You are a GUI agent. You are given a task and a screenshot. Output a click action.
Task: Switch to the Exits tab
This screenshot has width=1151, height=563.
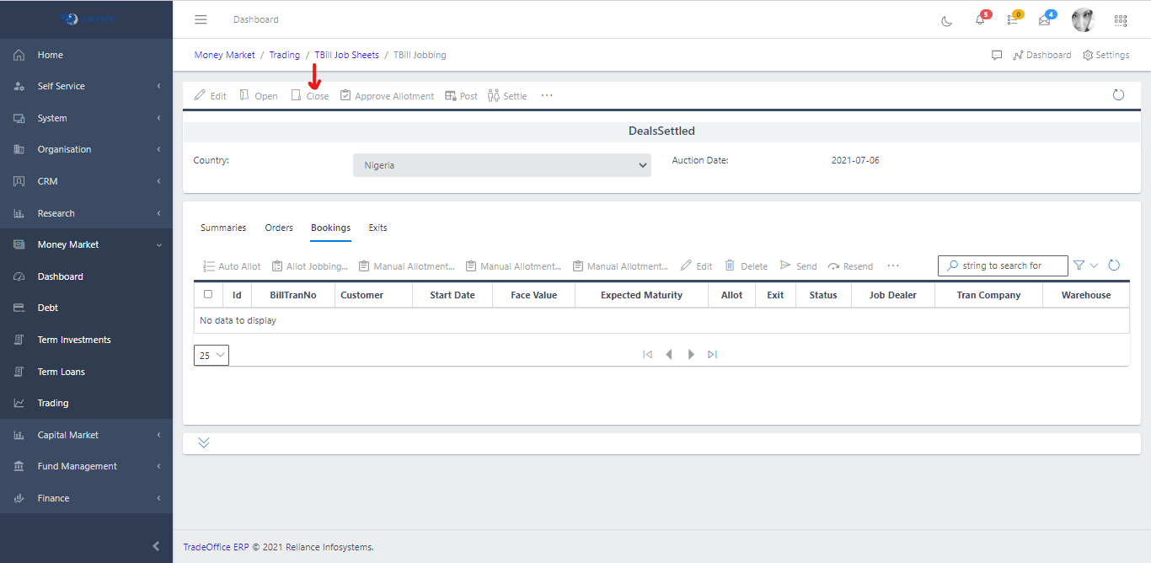(x=377, y=228)
